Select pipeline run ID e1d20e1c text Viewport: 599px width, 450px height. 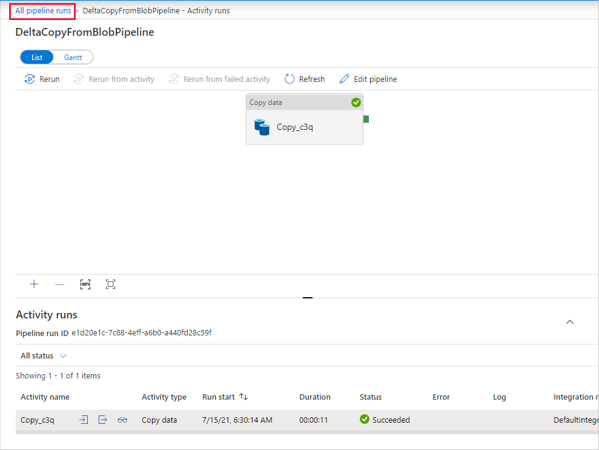click(x=142, y=332)
